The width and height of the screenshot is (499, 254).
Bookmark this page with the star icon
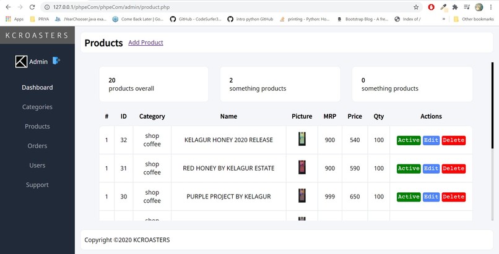(x=416, y=7)
